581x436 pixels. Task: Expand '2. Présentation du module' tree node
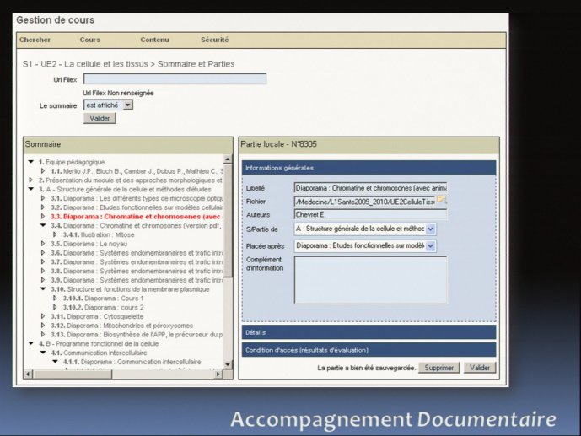pyautogui.click(x=31, y=180)
